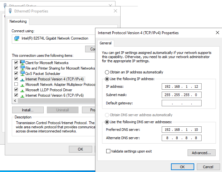Viewport: 222px width, 172px height.
Task: Click the Subnet mask field
Action: pyautogui.click(x=181, y=95)
